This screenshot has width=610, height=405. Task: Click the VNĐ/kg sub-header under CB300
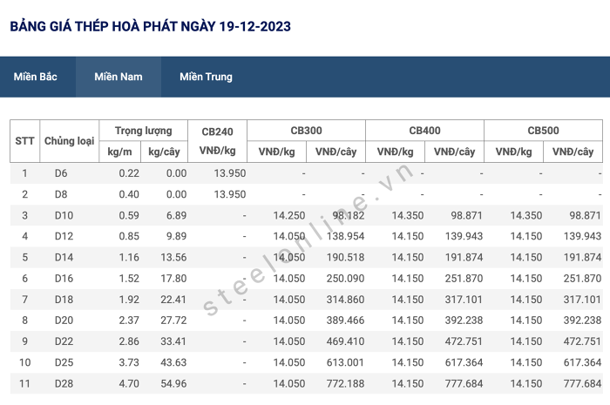coord(276,152)
